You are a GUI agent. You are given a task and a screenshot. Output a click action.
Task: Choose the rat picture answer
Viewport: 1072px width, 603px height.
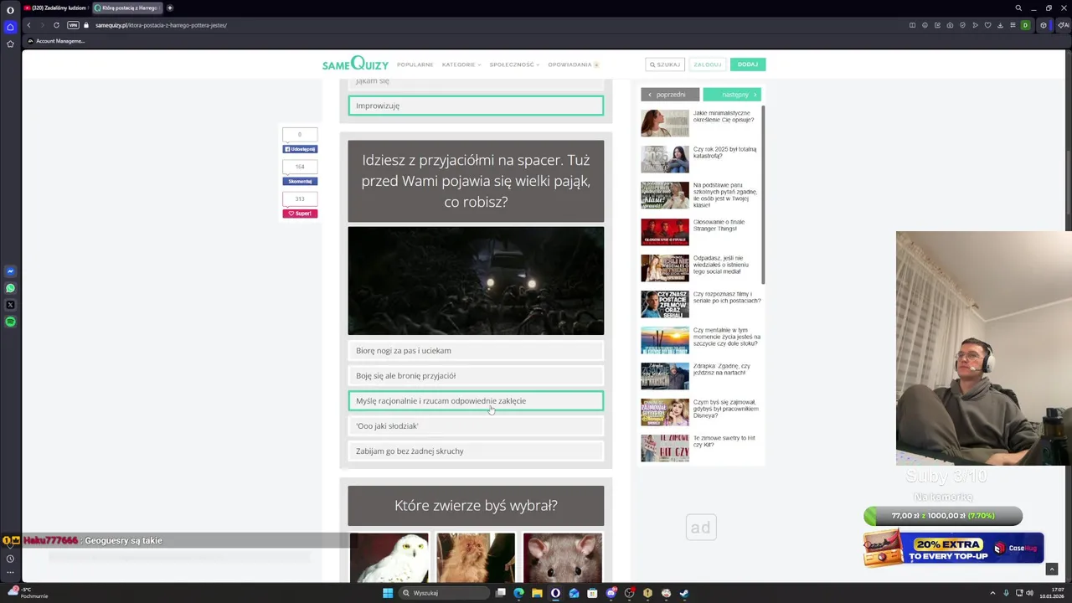563,558
